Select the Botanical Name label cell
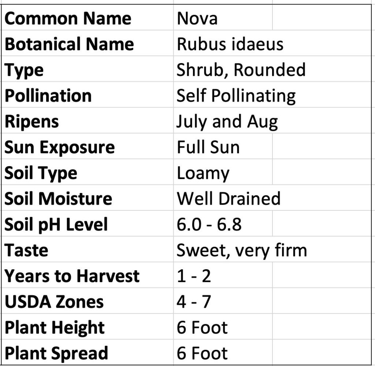 (87, 43)
